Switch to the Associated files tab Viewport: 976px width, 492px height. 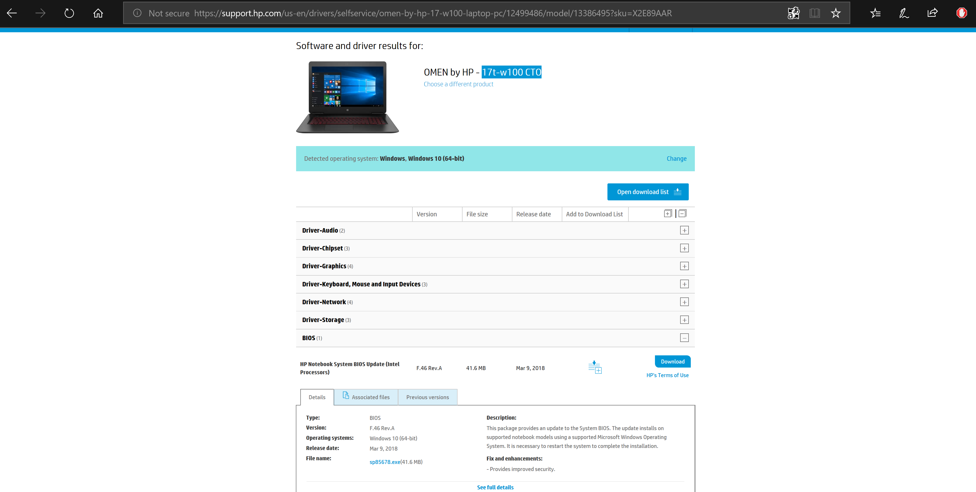point(366,397)
